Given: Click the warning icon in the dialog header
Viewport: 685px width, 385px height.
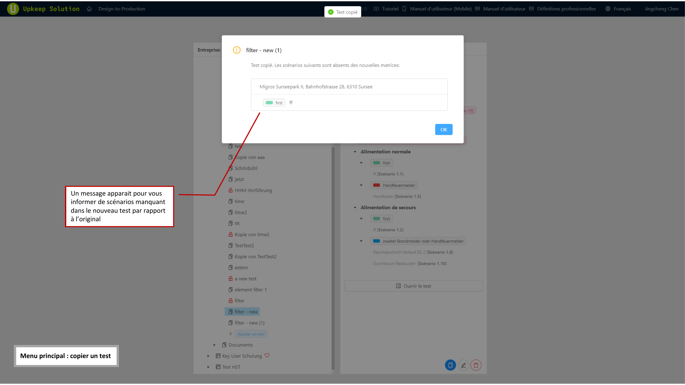Looking at the screenshot, I should point(237,50).
